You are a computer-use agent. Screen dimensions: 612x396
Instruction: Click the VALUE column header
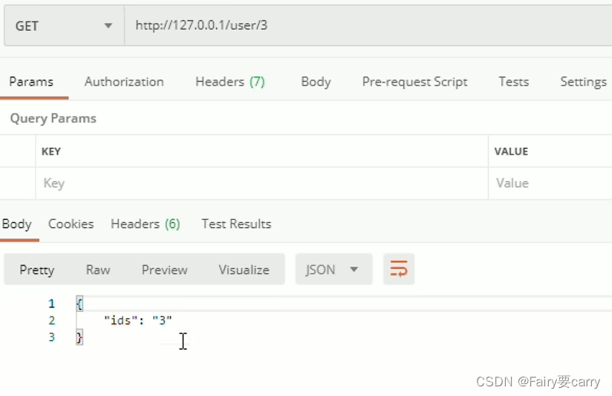click(511, 152)
